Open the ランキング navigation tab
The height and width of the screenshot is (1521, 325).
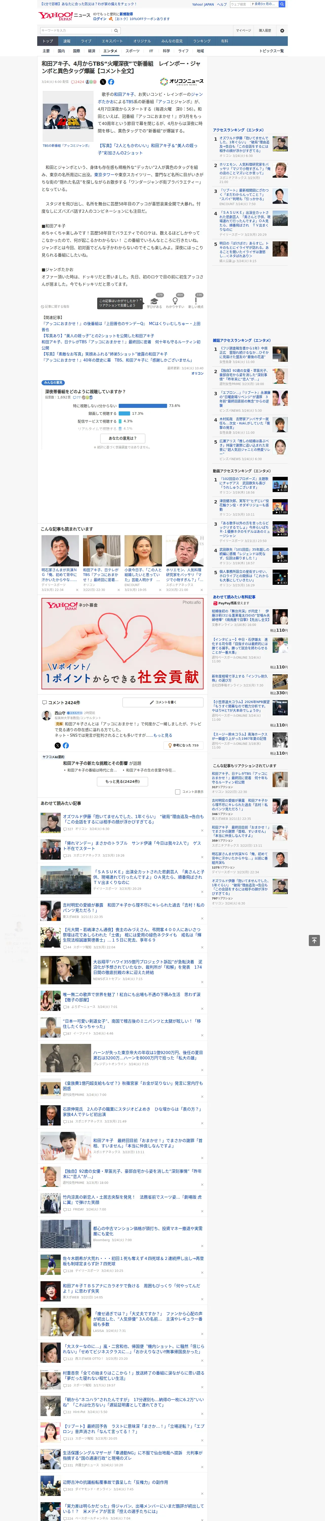[x=202, y=41]
